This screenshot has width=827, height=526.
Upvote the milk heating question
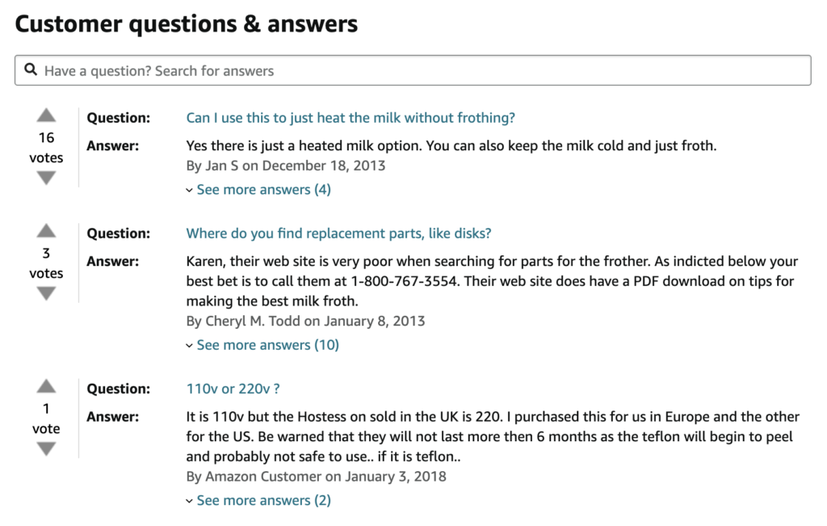46,116
